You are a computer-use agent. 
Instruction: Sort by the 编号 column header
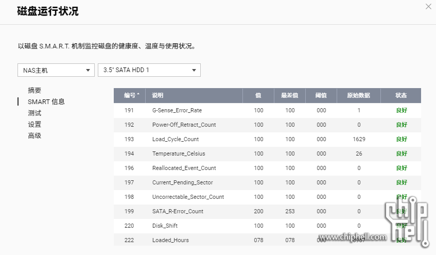[x=130, y=95]
